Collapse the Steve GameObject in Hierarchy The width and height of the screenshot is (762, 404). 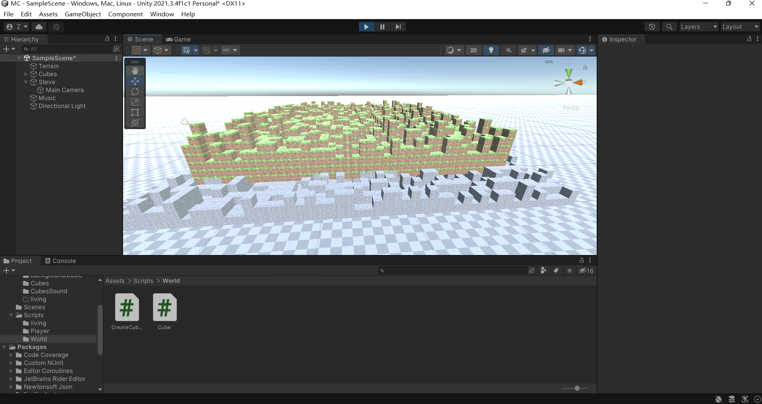click(25, 82)
